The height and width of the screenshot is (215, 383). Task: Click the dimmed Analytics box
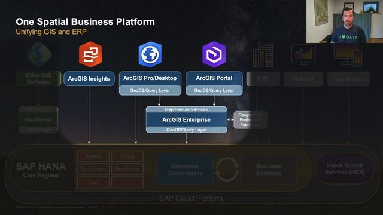[303, 79]
